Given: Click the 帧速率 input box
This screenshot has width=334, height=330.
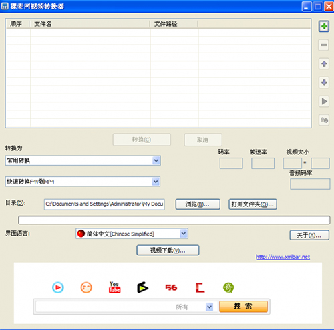Looking at the screenshot, I should click(263, 164).
